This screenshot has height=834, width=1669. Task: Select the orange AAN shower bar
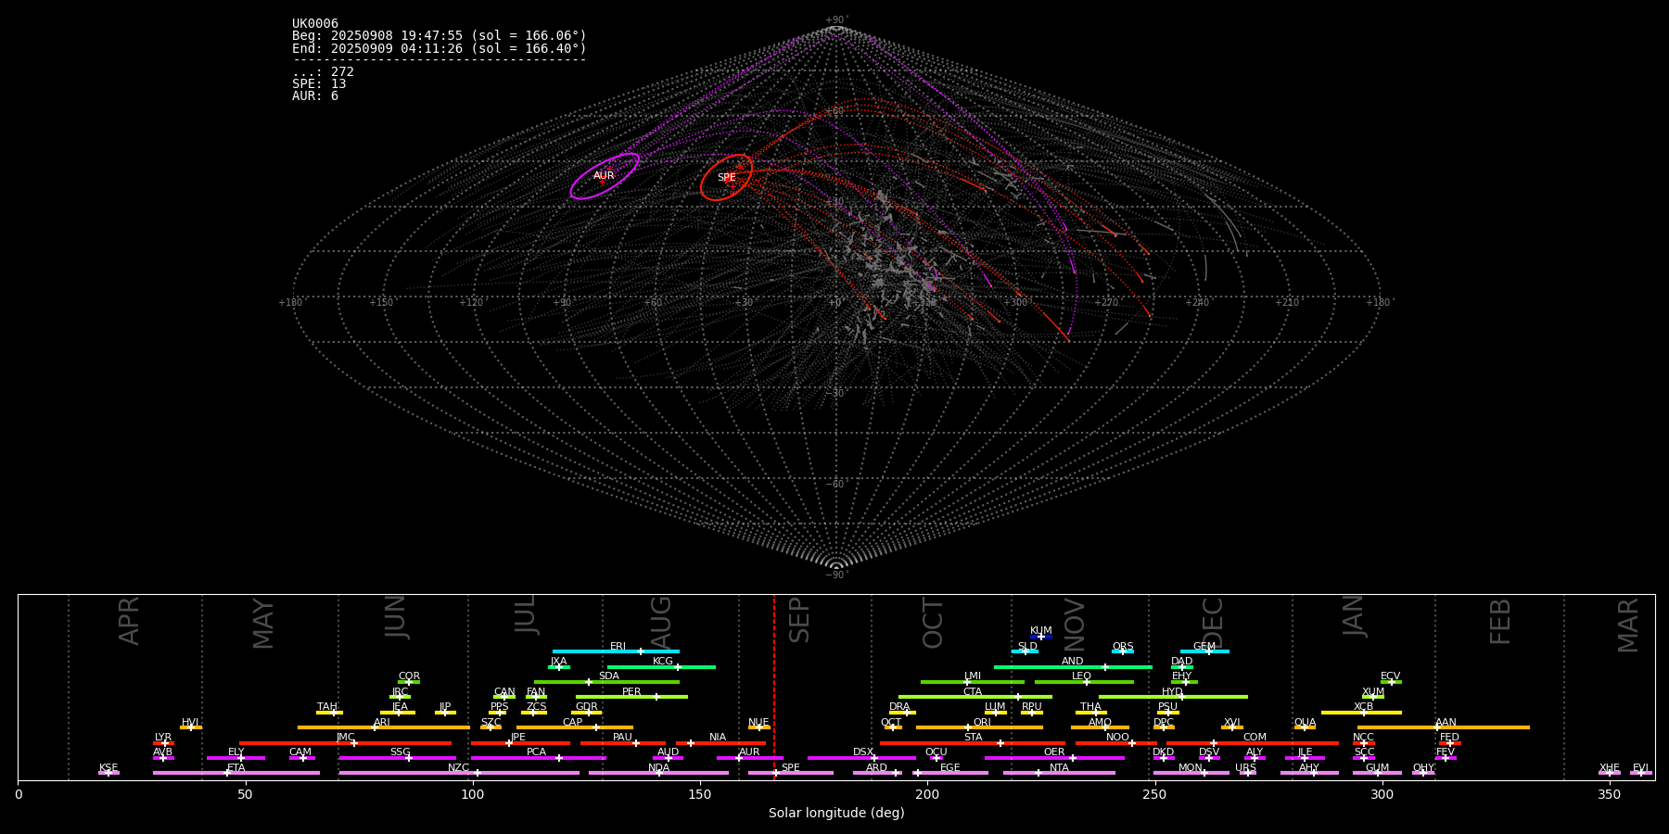pos(1444,727)
